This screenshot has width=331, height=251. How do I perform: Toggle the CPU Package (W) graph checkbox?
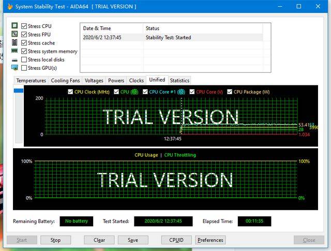pyautogui.click(x=230, y=92)
